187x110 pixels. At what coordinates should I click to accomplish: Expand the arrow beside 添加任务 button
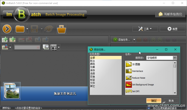click(134, 40)
